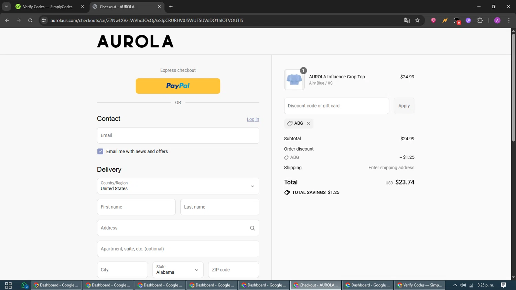Uncheck Email me with news and offers

click(x=100, y=152)
